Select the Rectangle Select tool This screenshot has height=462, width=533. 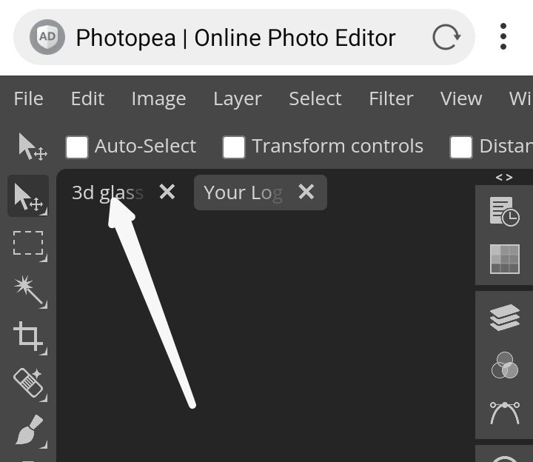(x=29, y=244)
